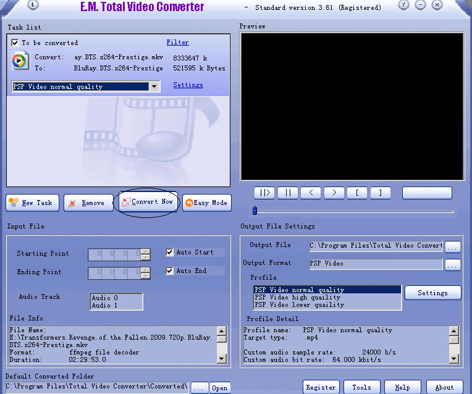Start conversion with Convert Now button

[x=148, y=202]
